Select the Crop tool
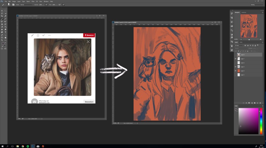This screenshot has height=148, width=266. coord(2,16)
